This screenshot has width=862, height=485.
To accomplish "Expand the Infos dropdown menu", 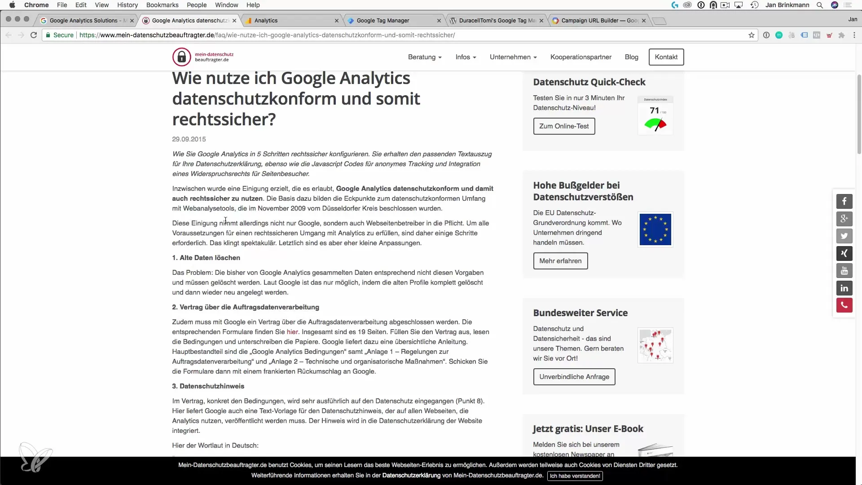I will [466, 57].
